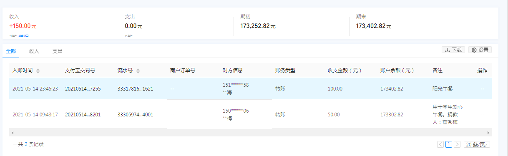Sort by 流水号 column arrows
This screenshot has height=156, width=508.
[138, 70]
